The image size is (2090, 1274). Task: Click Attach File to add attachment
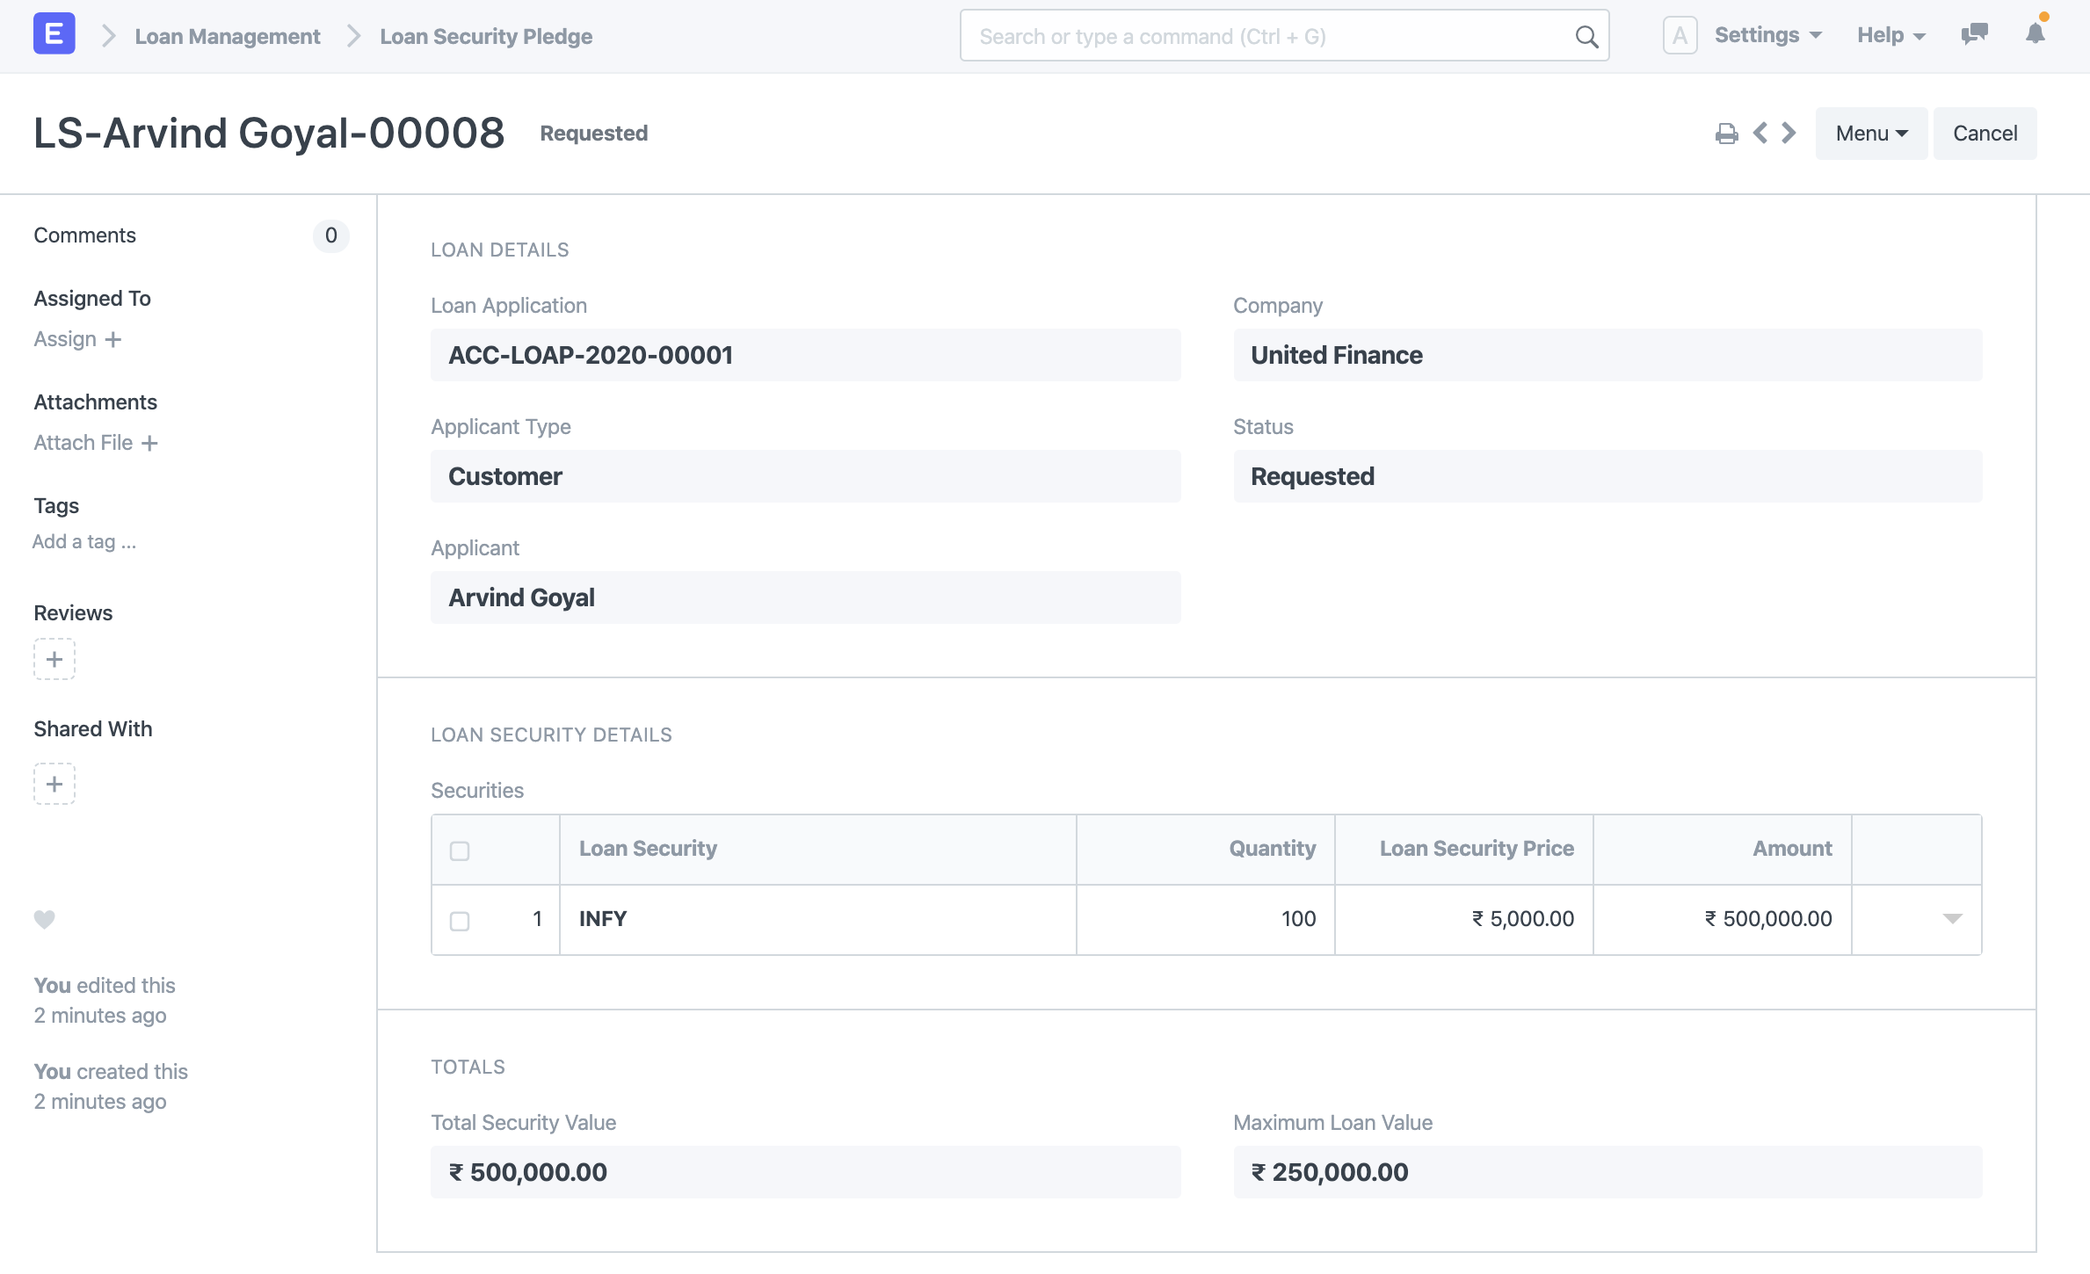click(94, 442)
